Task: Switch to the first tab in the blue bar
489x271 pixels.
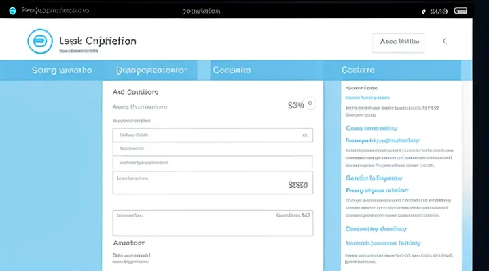Action: click(x=61, y=70)
